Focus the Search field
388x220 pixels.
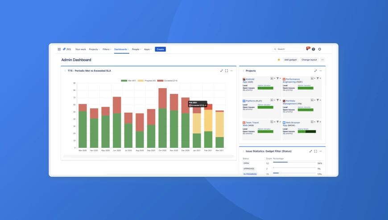(x=288, y=49)
